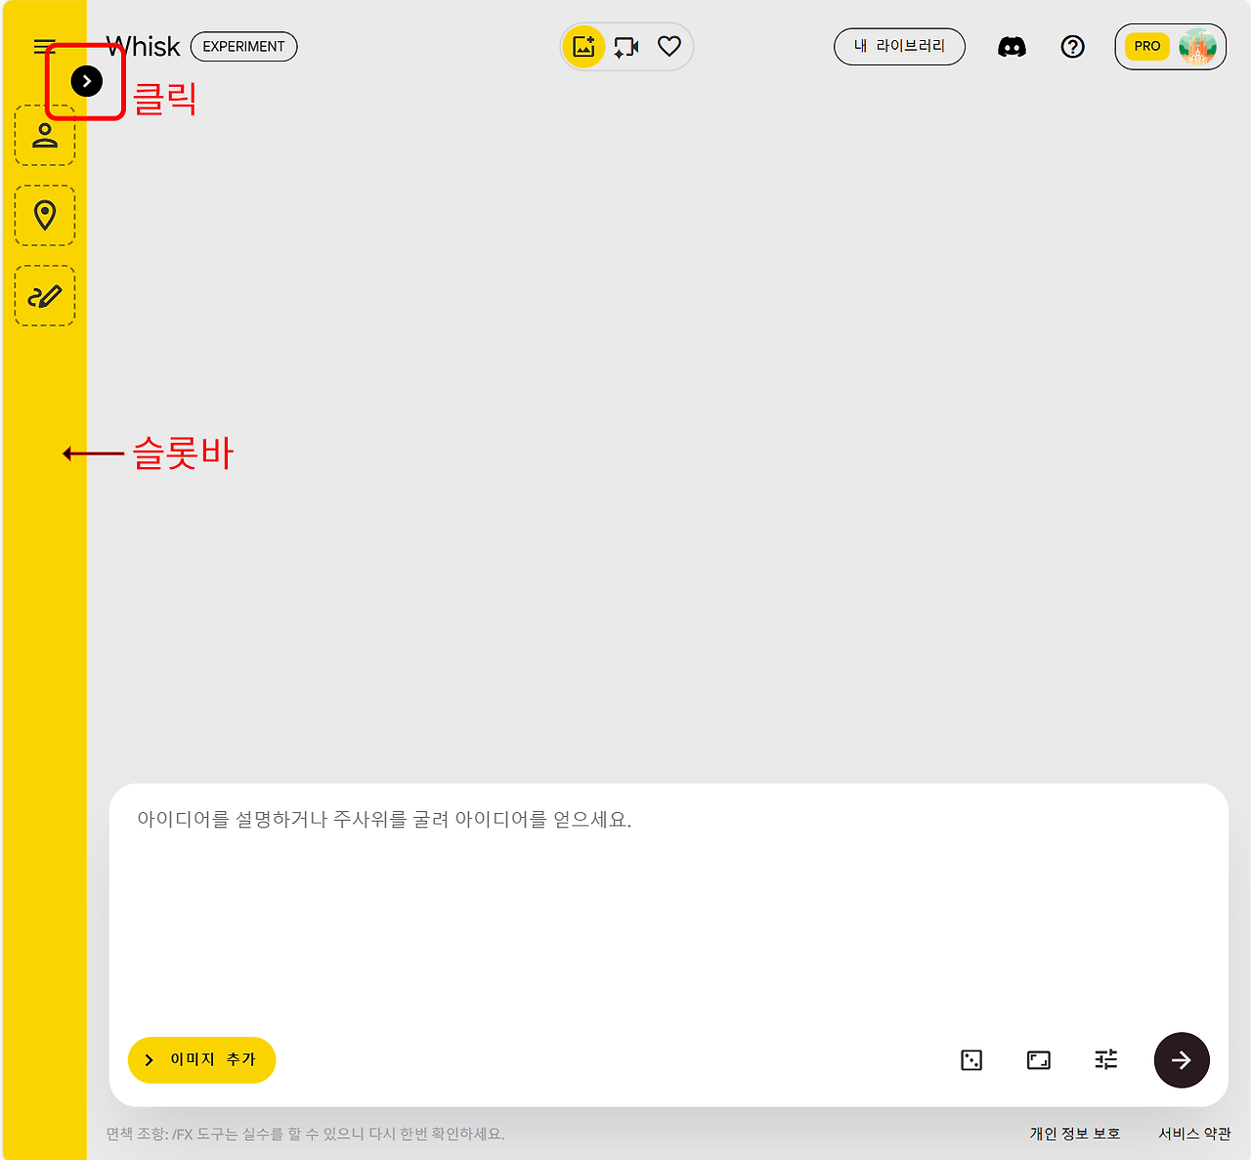Open the help icon
Image resolution: width=1251 pixels, height=1160 pixels.
click(x=1072, y=46)
